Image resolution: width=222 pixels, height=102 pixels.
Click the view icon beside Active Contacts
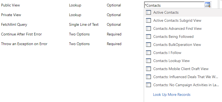148,12
